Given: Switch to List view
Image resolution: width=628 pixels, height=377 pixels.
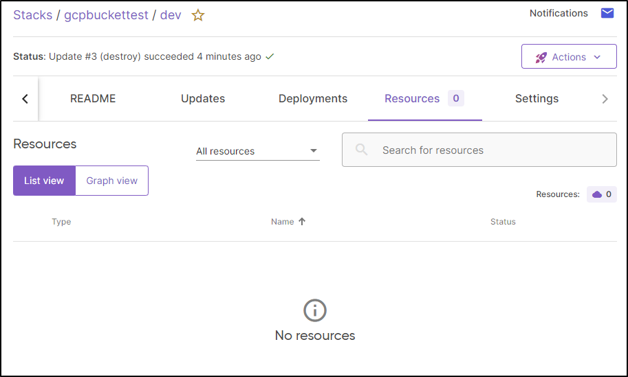Looking at the screenshot, I should (44, 181).
